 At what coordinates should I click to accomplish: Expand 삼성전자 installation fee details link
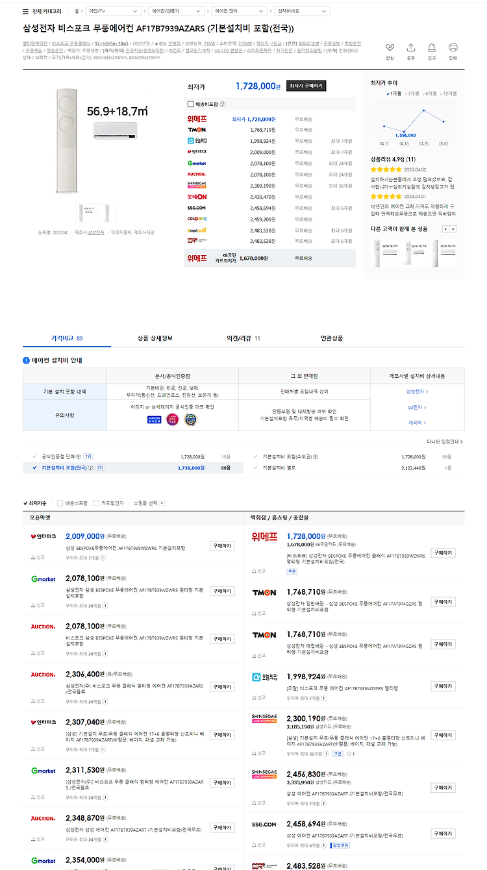click(x=417, y=391)
